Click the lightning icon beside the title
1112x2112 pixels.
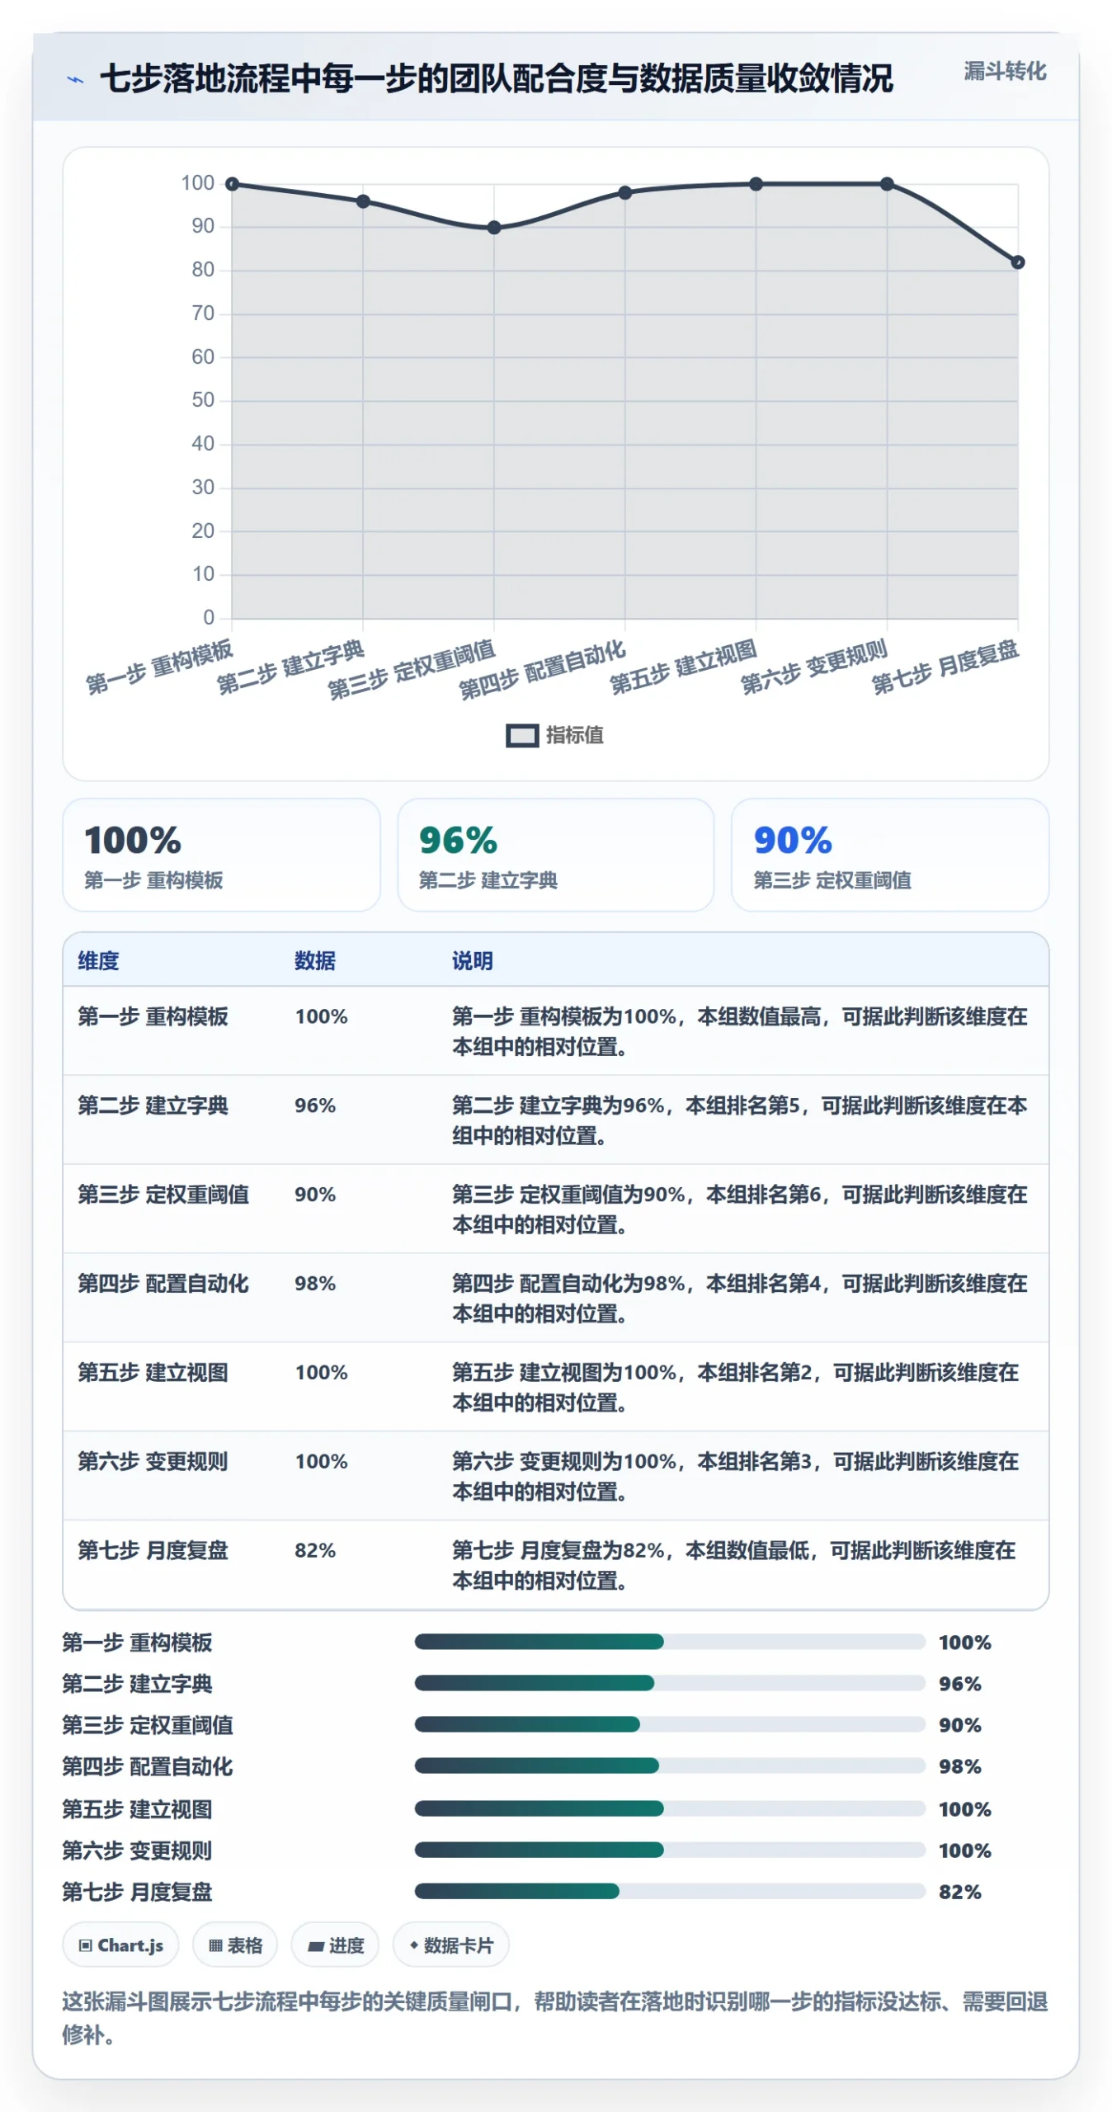coord(75,80)
